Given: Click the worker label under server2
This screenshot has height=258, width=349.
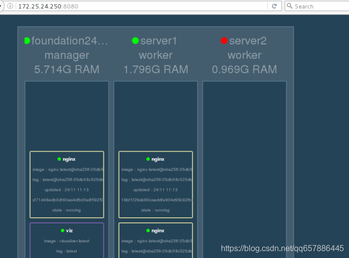Looking at the screenshot, I should click(245, 55).
